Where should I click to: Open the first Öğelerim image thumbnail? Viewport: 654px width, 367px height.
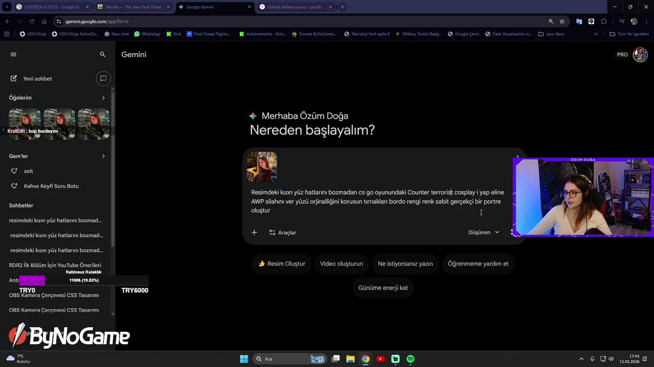click(24, 123)
